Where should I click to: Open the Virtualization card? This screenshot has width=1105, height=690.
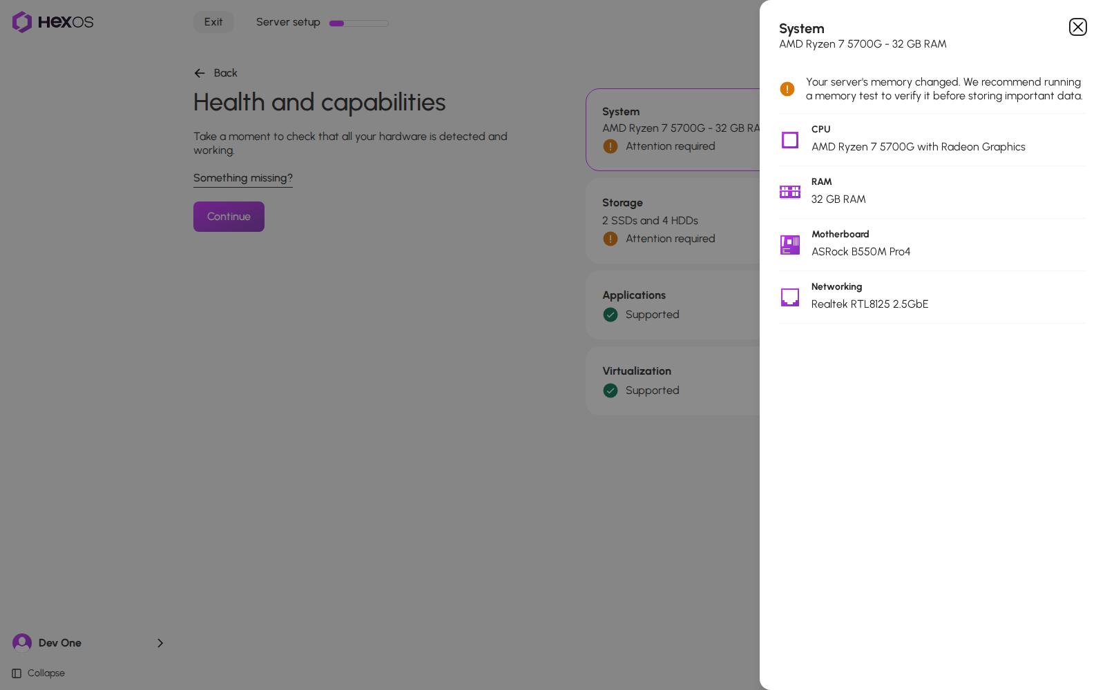click(x=673, y=381)
